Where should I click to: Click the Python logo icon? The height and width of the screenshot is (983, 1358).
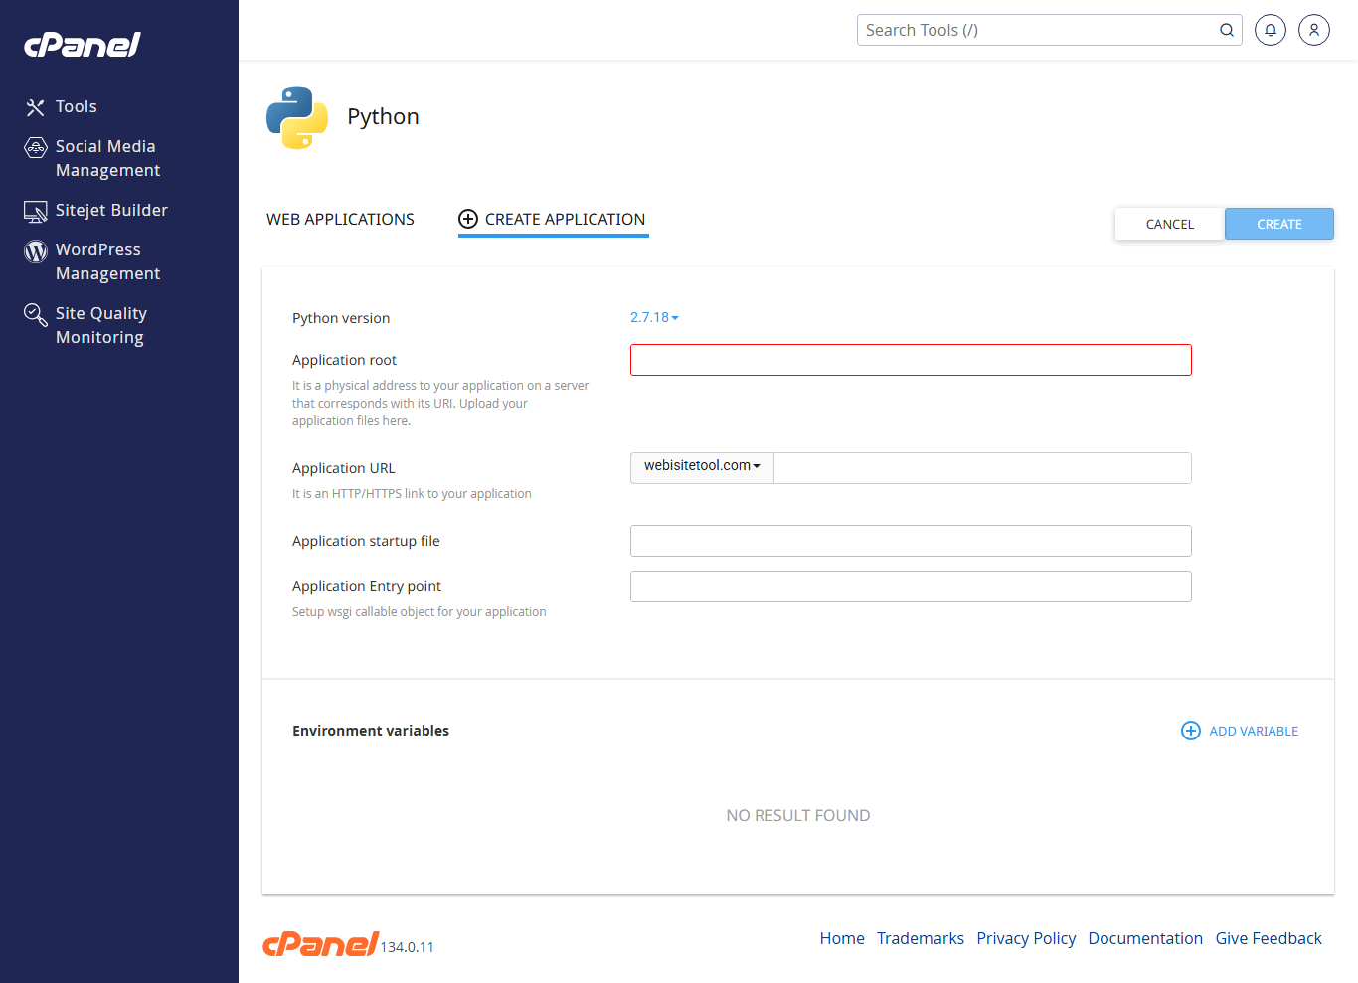(x=297, y=118)
